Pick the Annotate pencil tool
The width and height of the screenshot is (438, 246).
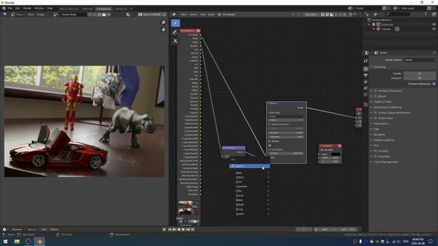click(x=175, y=32)
